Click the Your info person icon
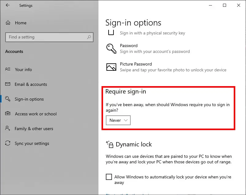The height and width of the screenshot is (195, 246). click(8, 69)
